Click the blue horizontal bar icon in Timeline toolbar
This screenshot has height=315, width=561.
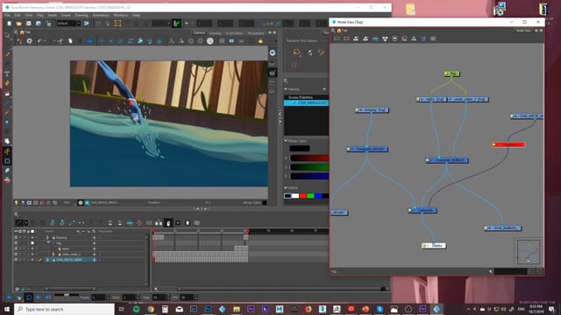130,223
